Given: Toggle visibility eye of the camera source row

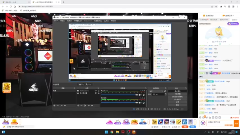Looking at the screenshot, I should [96, 91].
